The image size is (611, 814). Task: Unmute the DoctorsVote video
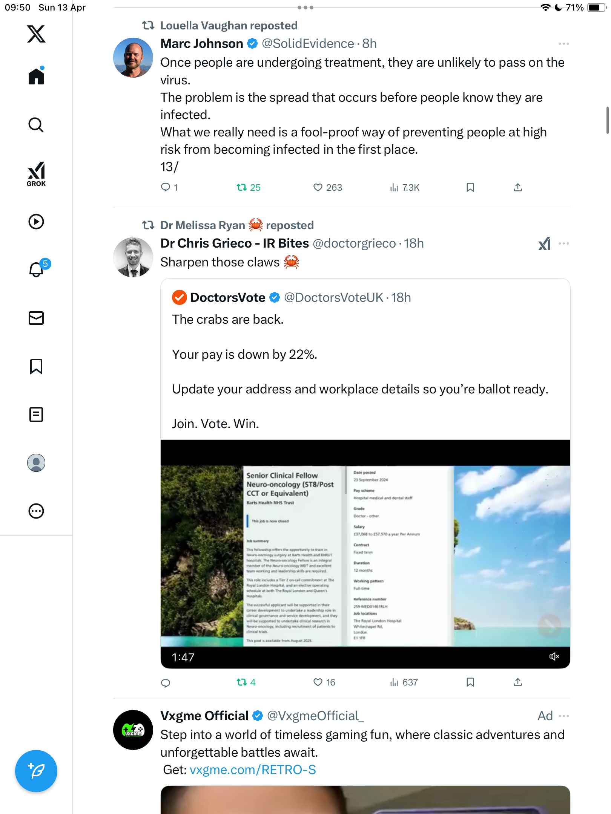tap(554, 657)
